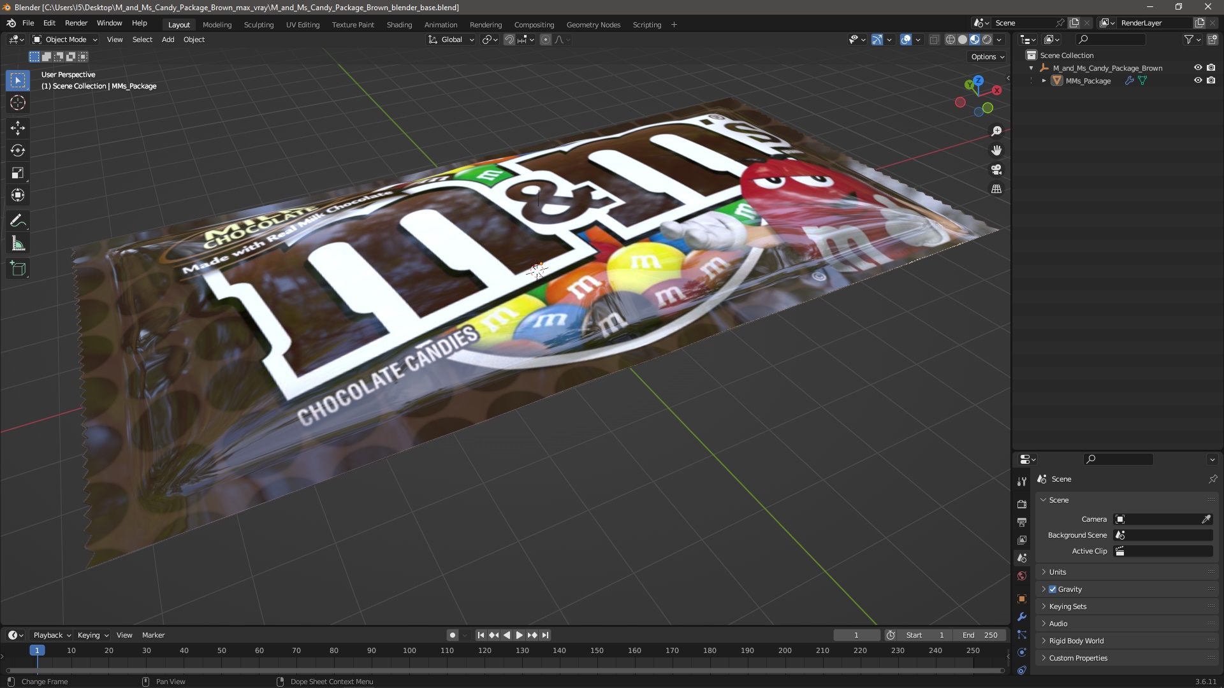
Task: Switch to rendered viewport shading
Action: click(x=987, y=39)
